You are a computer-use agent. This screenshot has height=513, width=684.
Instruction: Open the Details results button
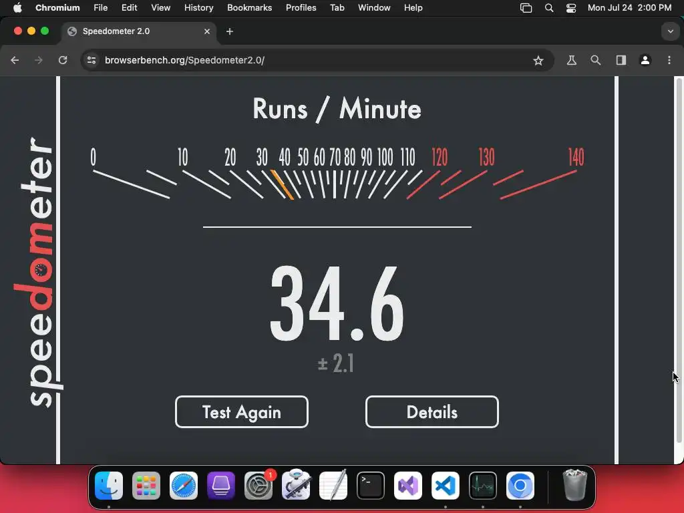pos(432,411)
